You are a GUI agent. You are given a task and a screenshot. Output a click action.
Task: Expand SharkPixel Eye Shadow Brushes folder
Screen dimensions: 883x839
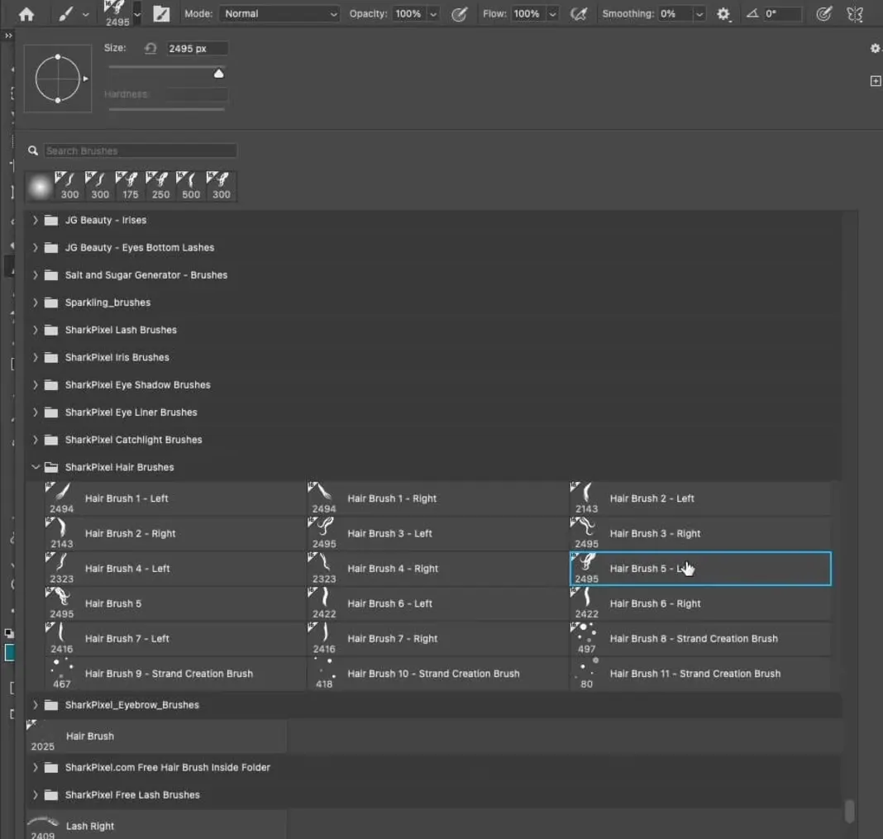click(x=35, y=385)
